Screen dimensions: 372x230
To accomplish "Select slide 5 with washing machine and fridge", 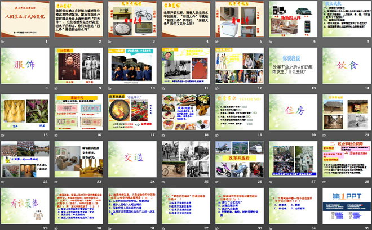I will 240,19.
